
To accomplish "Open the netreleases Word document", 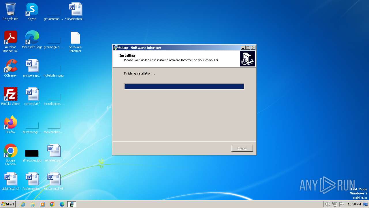I will pyautogui.click(x=54, y=153).
